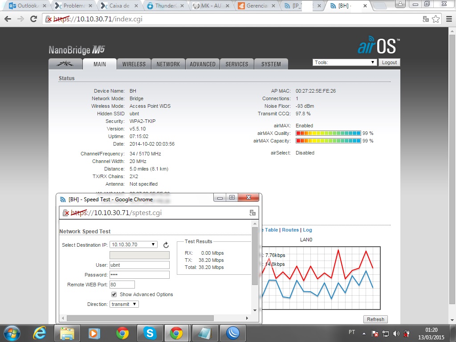Screen dimensions: 456x342
Task: Switch to the Gerencia browser tab
Action: pos(256,5)
